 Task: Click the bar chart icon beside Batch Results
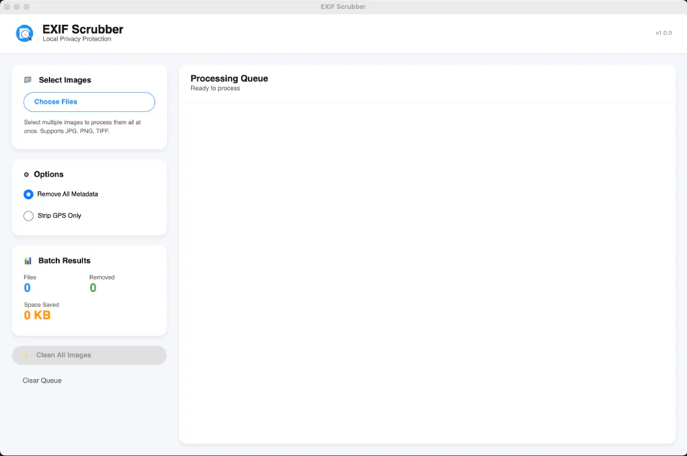pyautogui.click(x=27, y=260)
